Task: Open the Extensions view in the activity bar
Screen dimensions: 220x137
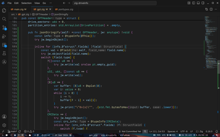Action: [x=4, y=45]
